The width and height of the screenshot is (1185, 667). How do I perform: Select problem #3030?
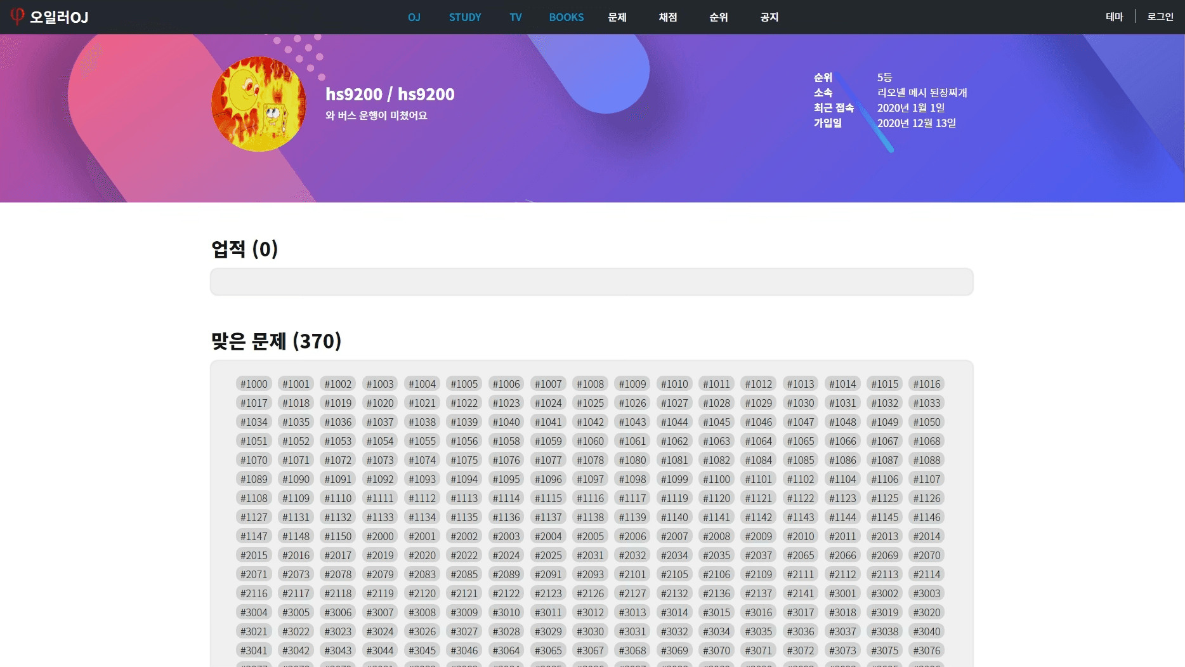591,631
